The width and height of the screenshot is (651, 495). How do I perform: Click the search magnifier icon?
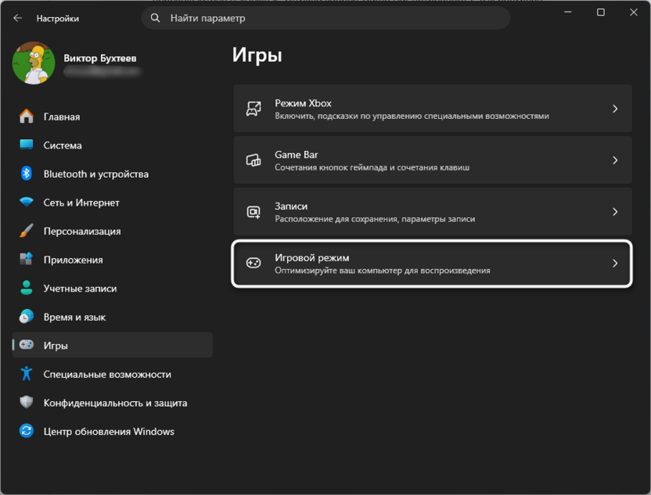tap(155, 18)
